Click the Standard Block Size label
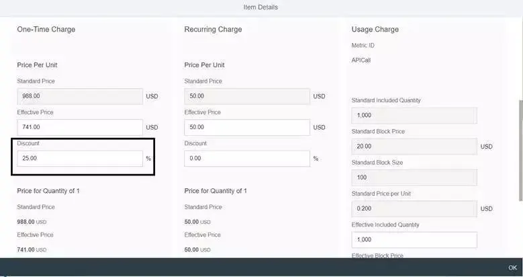This screenshot has width=523, height=277. tap(377, 163)
